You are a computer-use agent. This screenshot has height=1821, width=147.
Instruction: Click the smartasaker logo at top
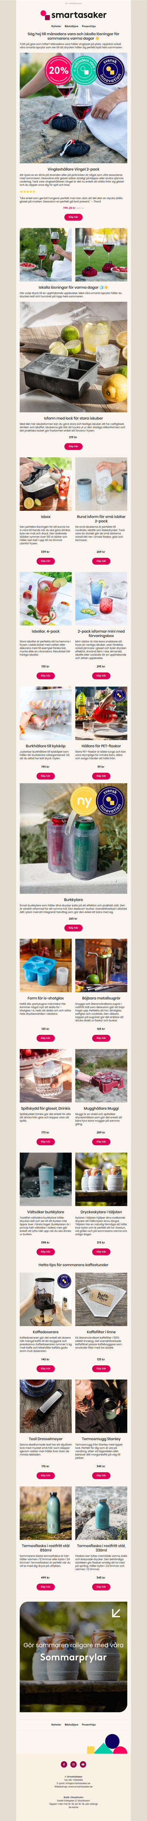click(x=73, y=14)
